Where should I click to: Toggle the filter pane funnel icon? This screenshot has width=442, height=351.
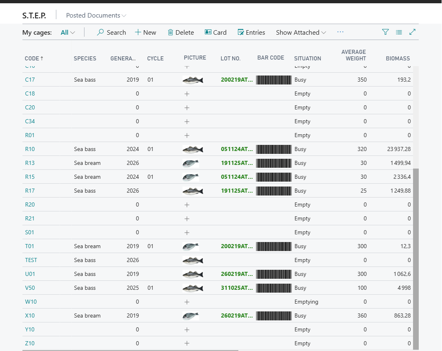[385, 32]
